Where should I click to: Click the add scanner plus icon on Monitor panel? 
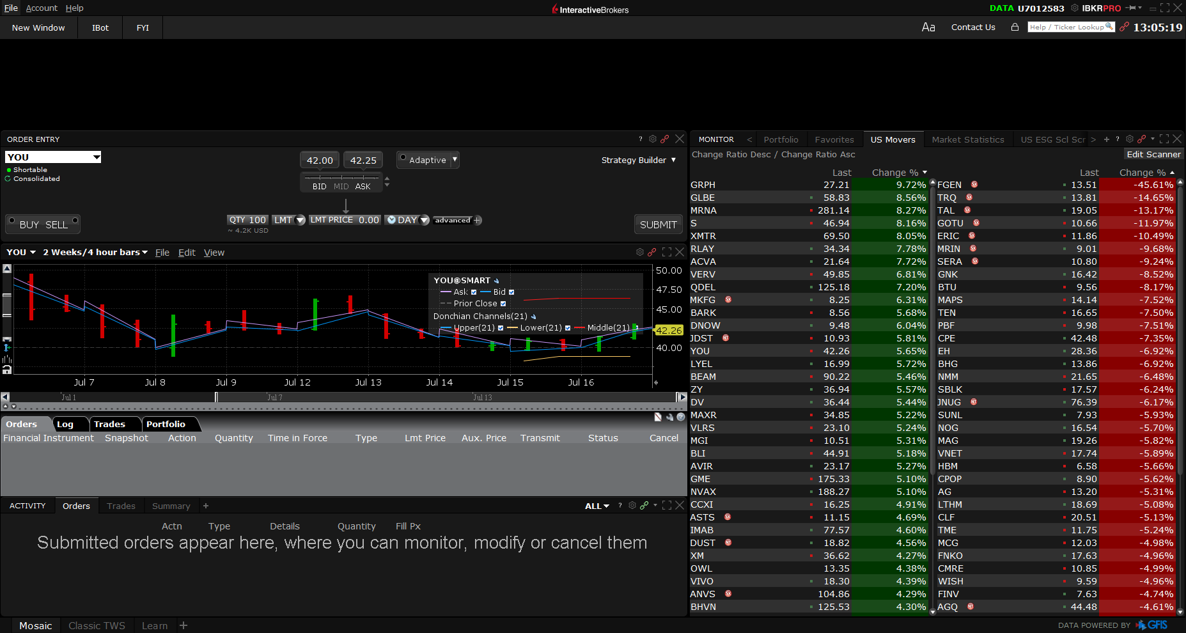[x=1107, y=139]
